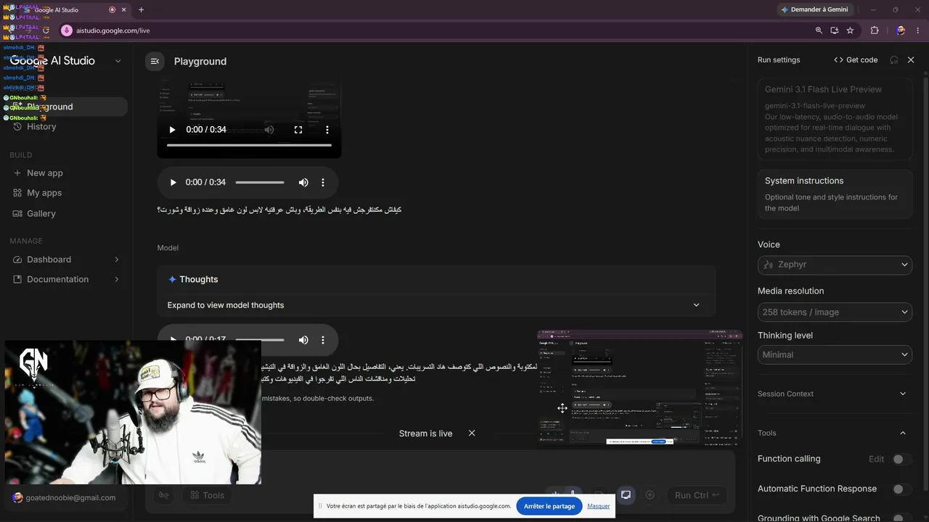Click the Masquer link

coord(599,506)
